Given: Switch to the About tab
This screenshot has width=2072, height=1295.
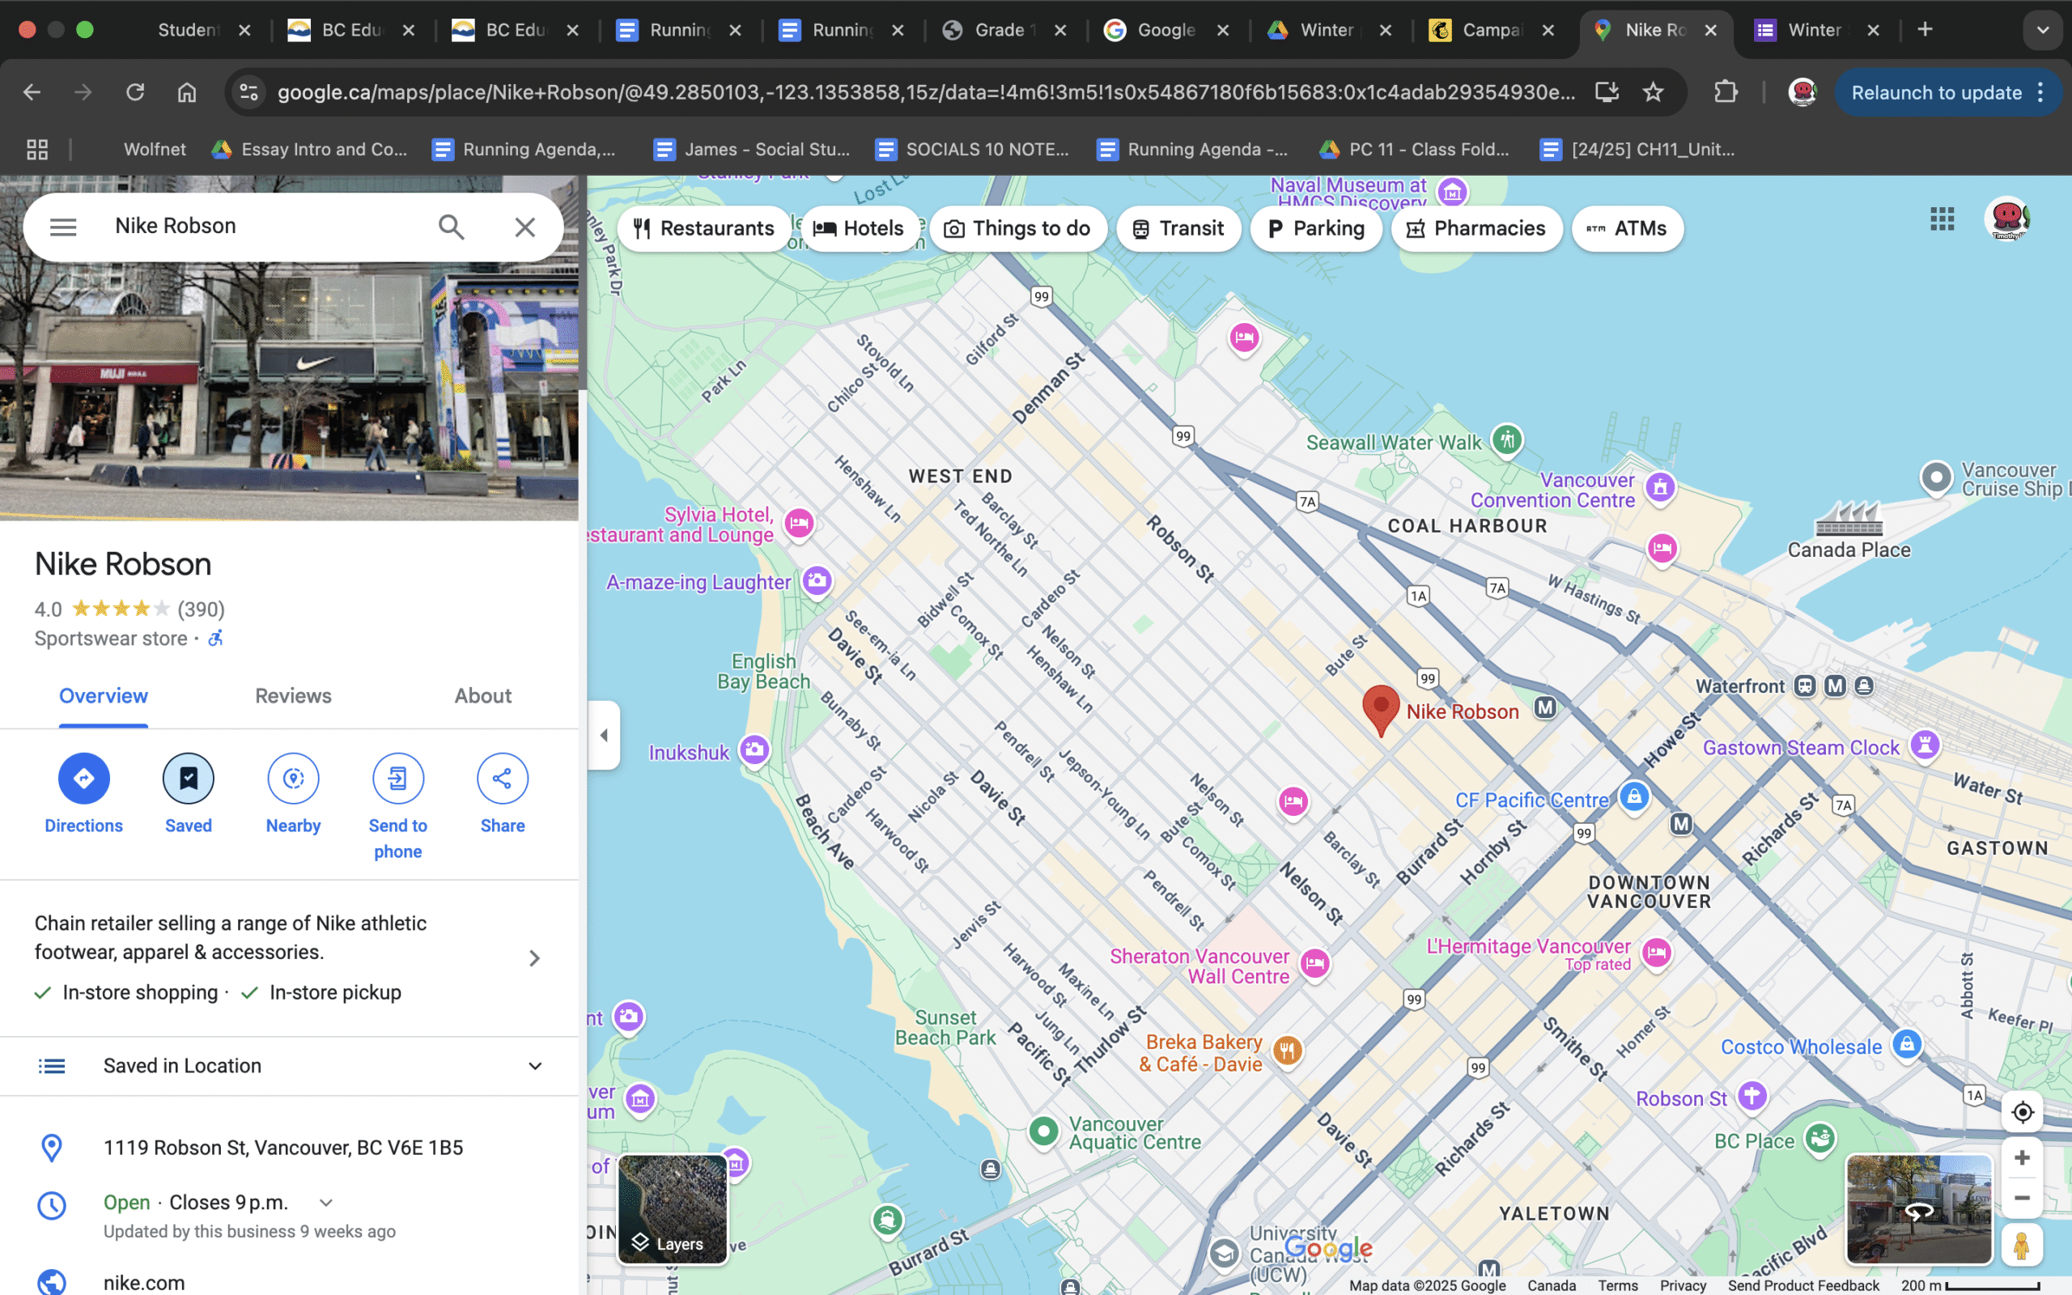Looking at the screenshot, I should [x=483, y=695].
